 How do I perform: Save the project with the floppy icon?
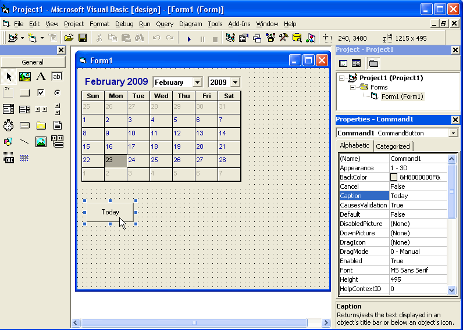point(83,38)
